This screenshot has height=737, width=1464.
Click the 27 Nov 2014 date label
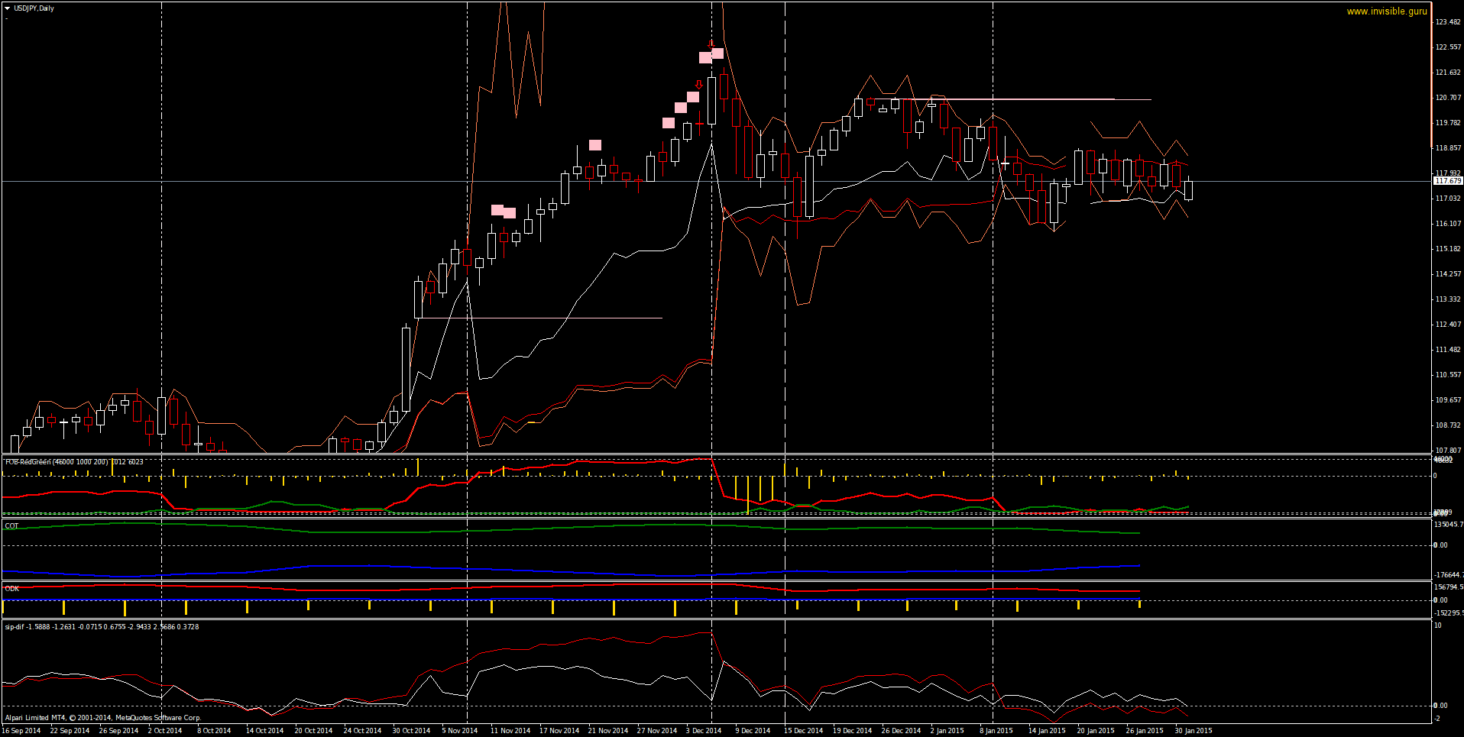click(x=657, y=730)
